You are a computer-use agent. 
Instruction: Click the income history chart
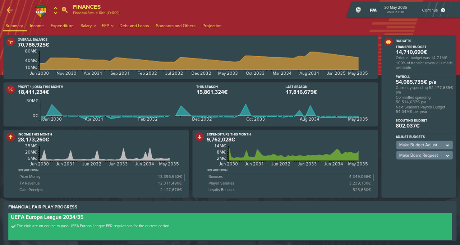click(x=104, y=153)
